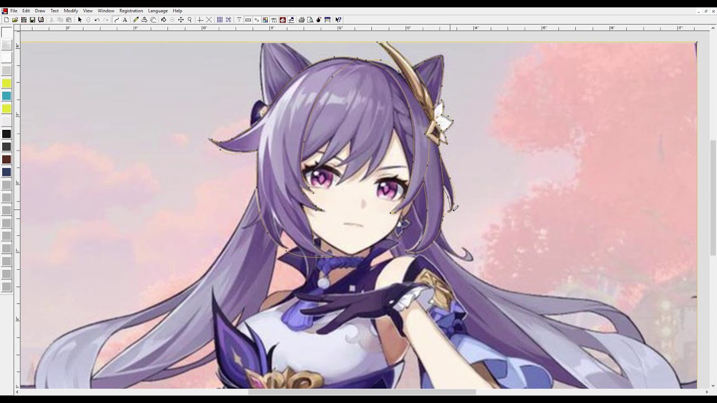717x403 pixels.
Task: Select the black color swatch
Action: 7,134
